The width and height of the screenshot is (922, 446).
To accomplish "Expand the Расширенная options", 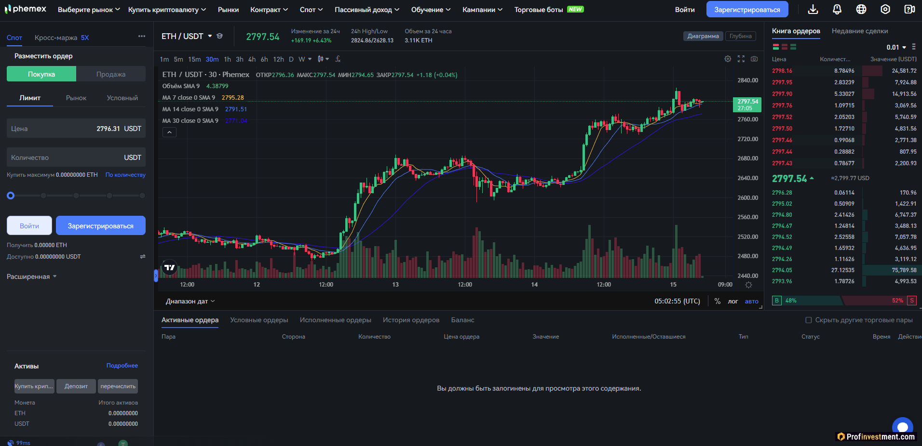I will [x=32, y=276].
